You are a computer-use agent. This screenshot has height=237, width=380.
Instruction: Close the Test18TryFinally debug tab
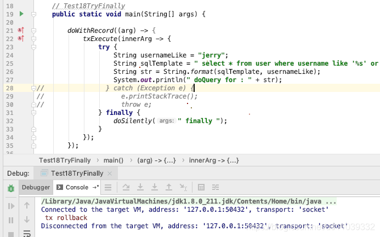click(x=110, y=174)
